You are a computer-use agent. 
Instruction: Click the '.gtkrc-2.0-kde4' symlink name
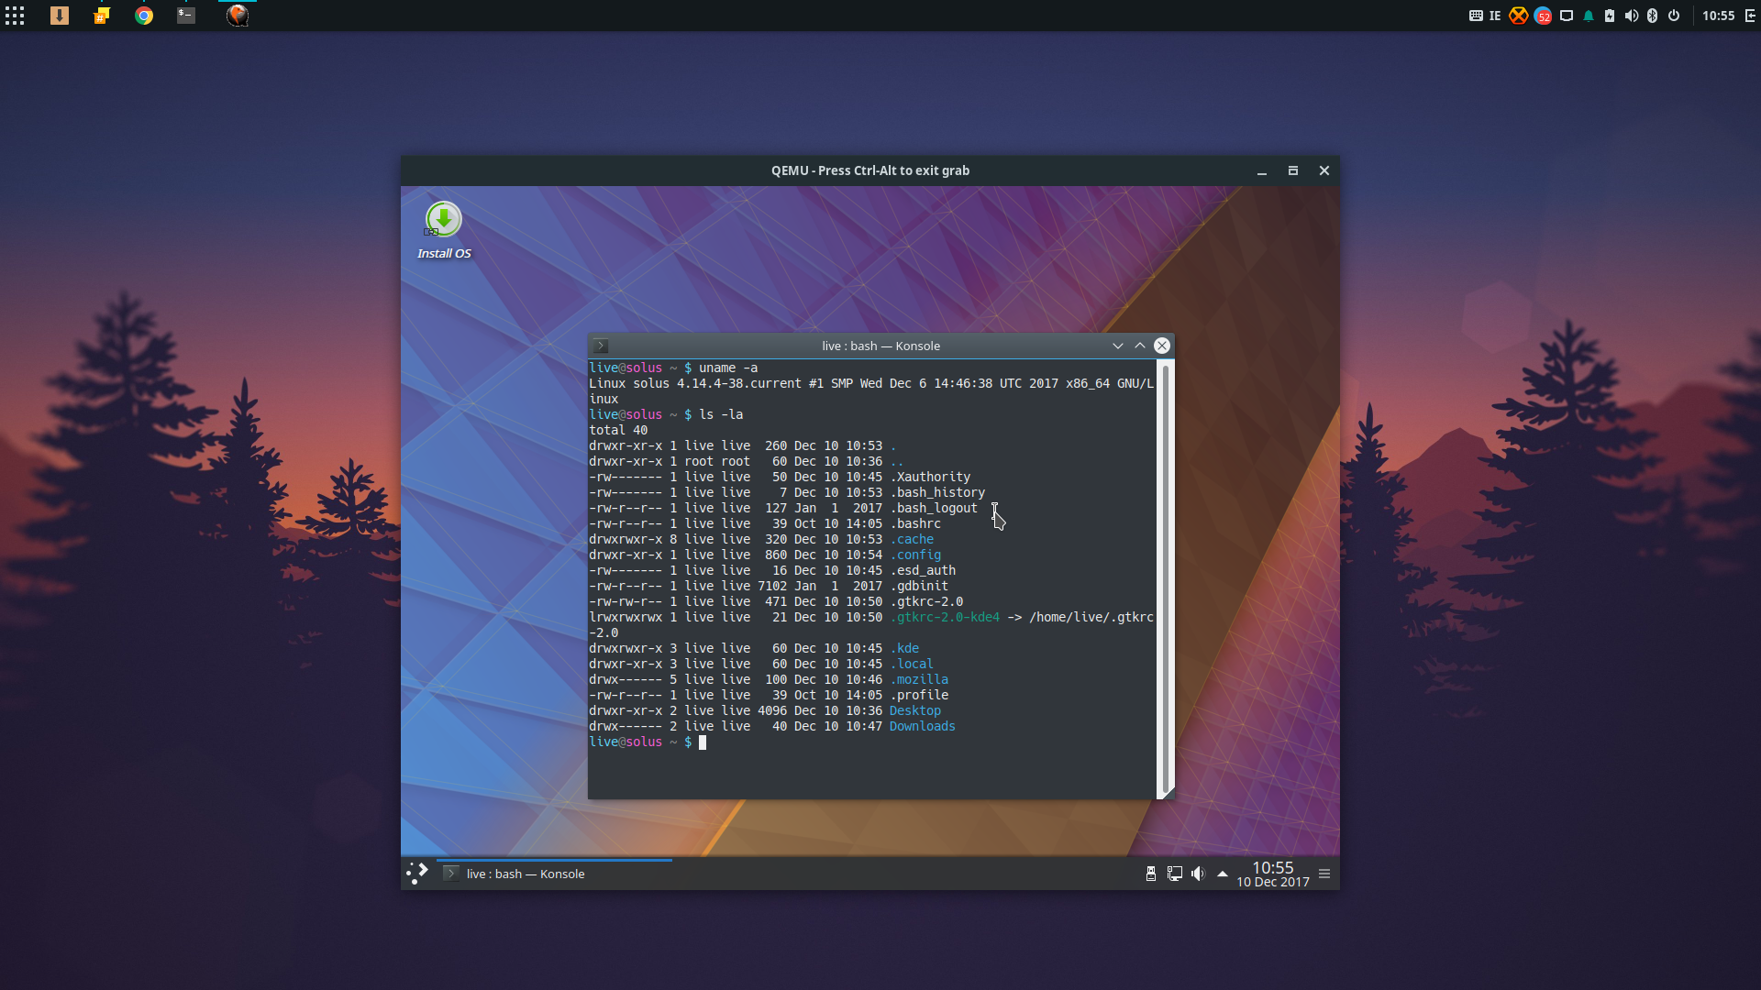click(945, 617)
